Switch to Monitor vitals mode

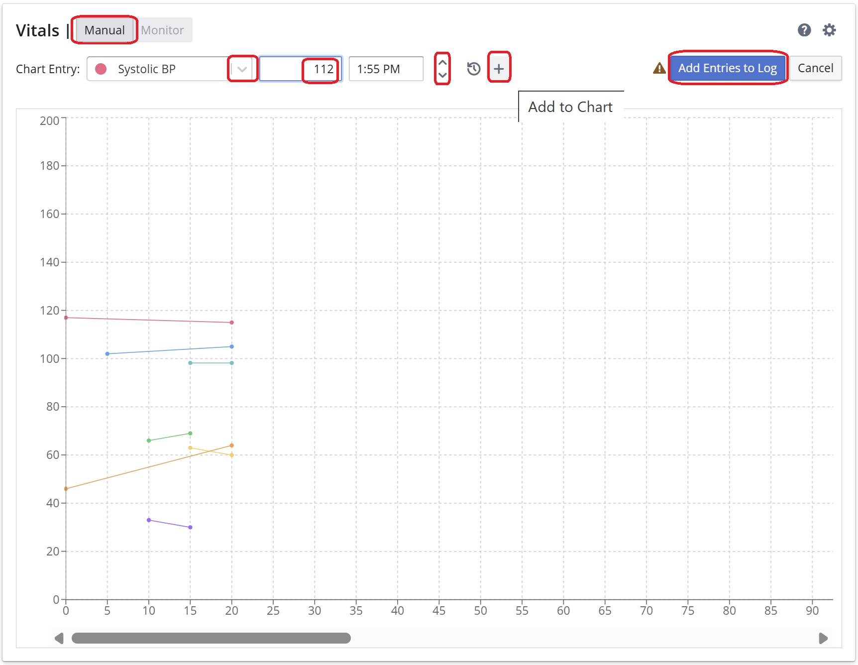pos(162,30)
